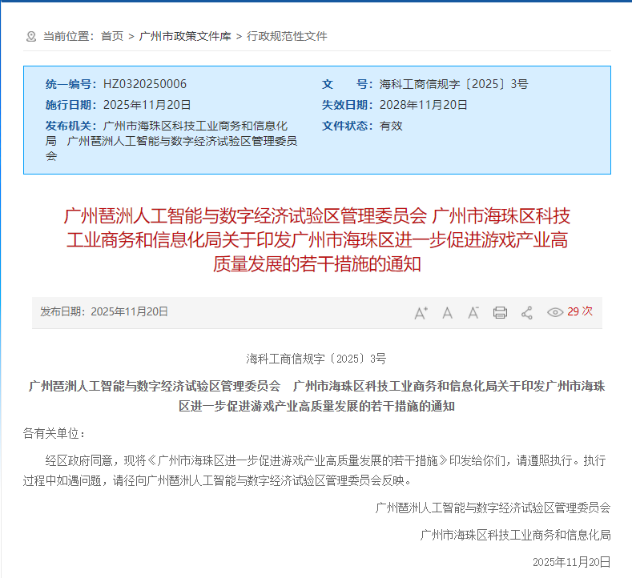The width and height of the screenshot is (632, 578).
Task: Click the 施行日期 2025年11月20日 value
Action: [147, 105]
